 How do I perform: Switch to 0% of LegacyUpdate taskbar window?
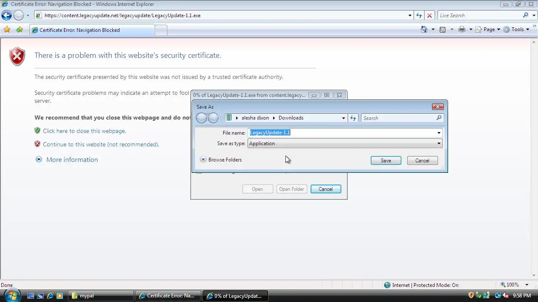(235, 296)
